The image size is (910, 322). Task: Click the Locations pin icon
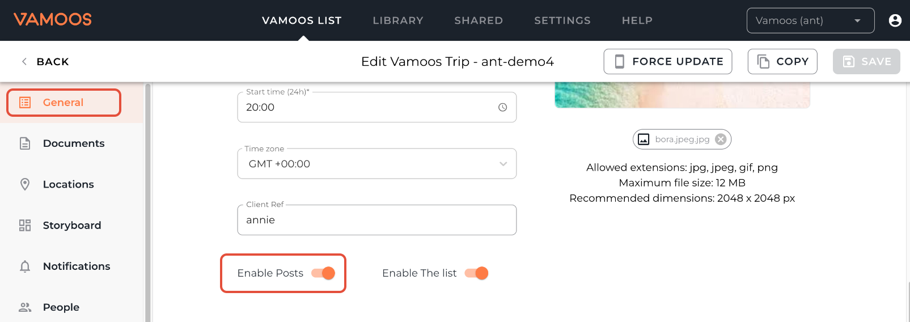(25, 184)
